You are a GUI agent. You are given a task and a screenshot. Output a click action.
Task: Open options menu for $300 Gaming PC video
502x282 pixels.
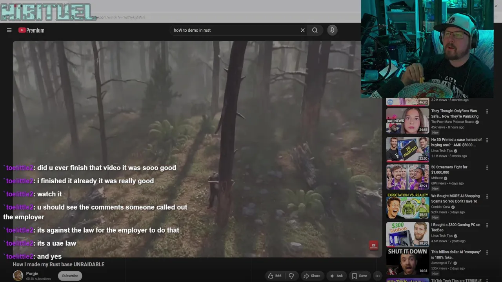click(487, 225)
